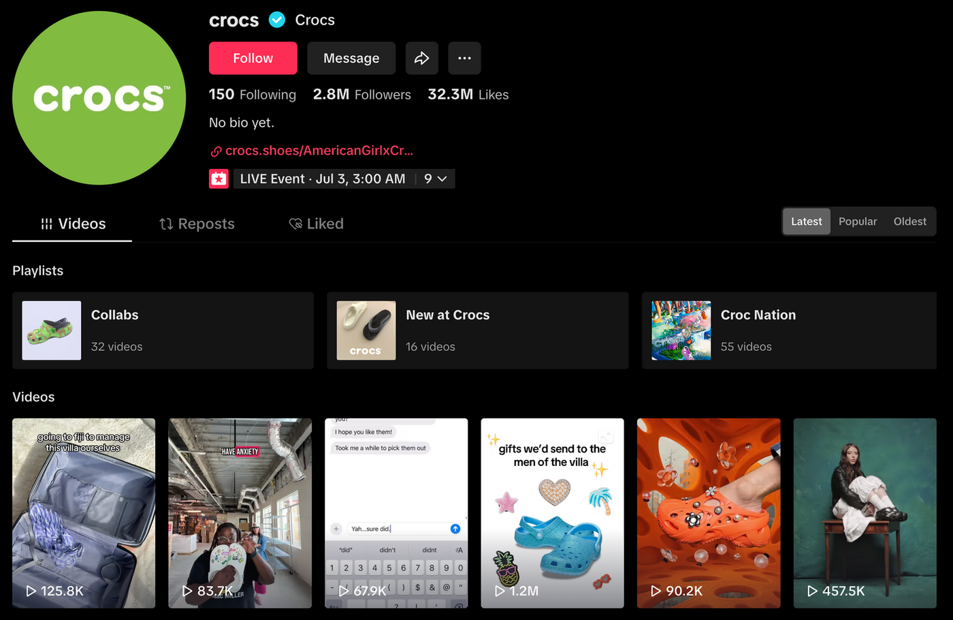The height and width of the screenshot is (620, 953).
Task: Open the three-dots more options menu
Action: 464,58
